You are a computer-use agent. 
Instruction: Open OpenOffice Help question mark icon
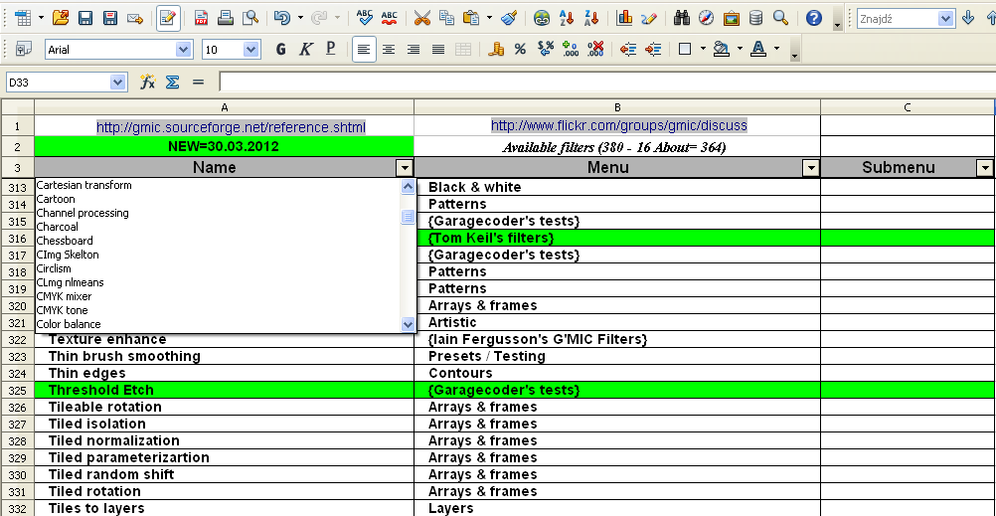[x=814, y=18]
